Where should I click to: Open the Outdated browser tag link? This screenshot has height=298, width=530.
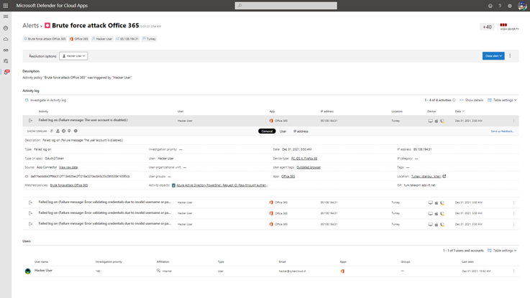click(x=309, y=167)
